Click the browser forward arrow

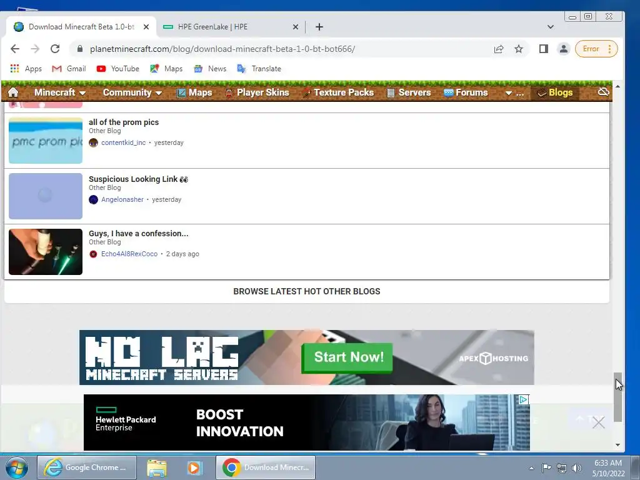tap(35, 49)
